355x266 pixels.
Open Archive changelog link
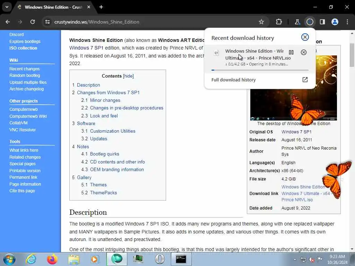(x=26, y=89)
